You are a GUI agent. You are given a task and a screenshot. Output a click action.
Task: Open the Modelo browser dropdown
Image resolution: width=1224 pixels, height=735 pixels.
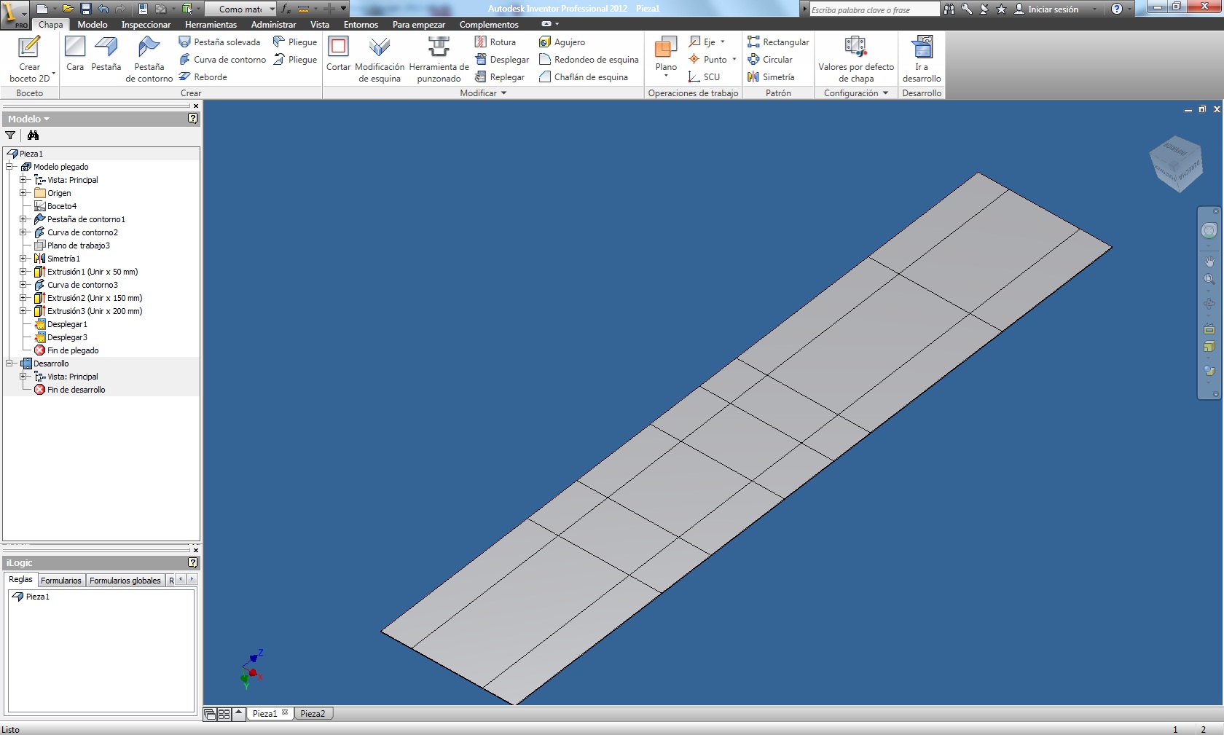coord(29,119)
